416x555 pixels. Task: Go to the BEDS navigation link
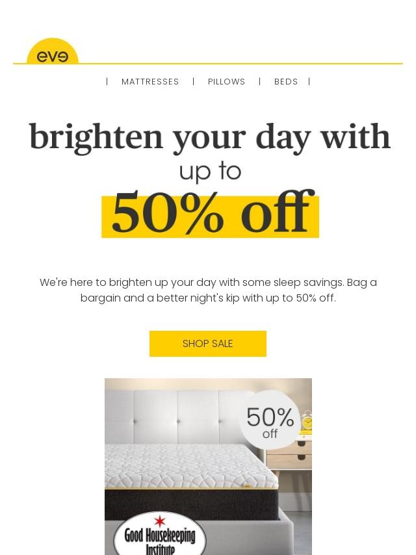coord(286,82)
